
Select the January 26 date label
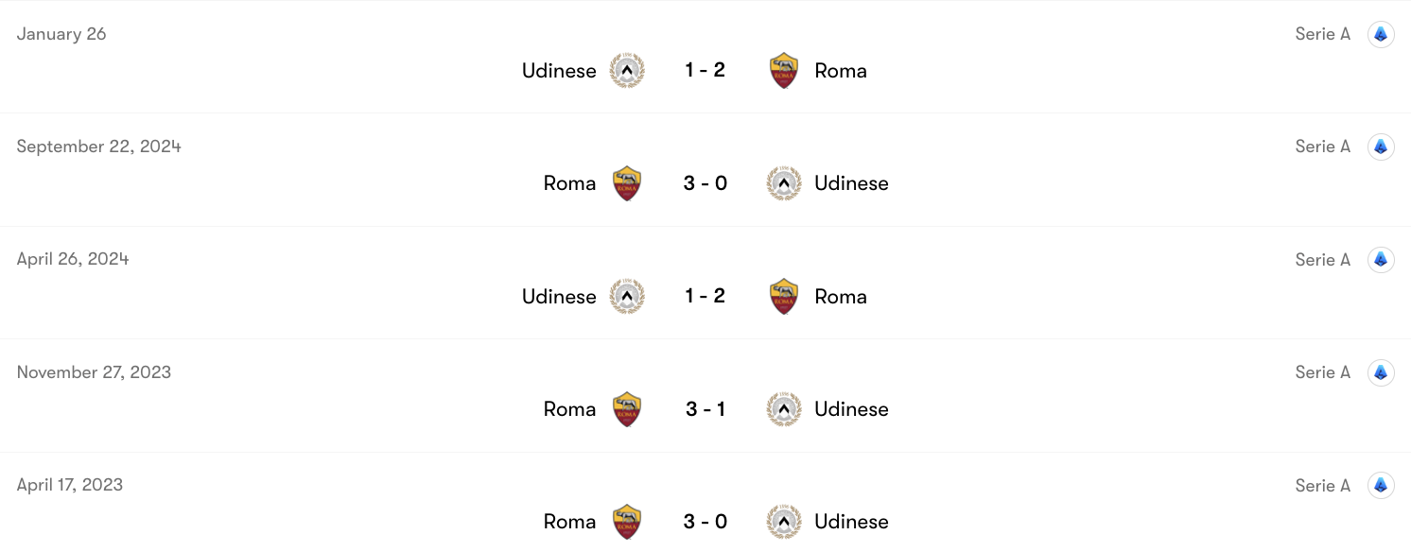[x=61, y=34]
